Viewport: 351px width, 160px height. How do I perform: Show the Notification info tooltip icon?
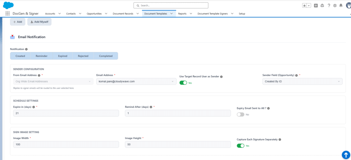[x=26, y=49]
